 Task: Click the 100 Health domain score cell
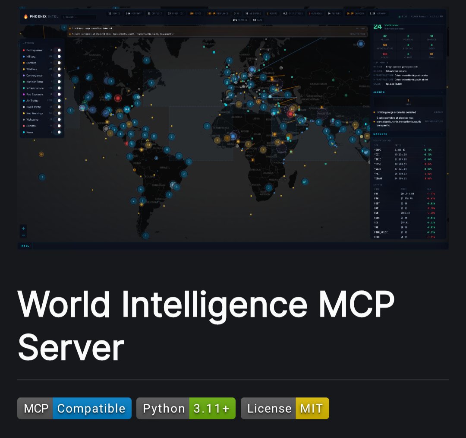385,55
